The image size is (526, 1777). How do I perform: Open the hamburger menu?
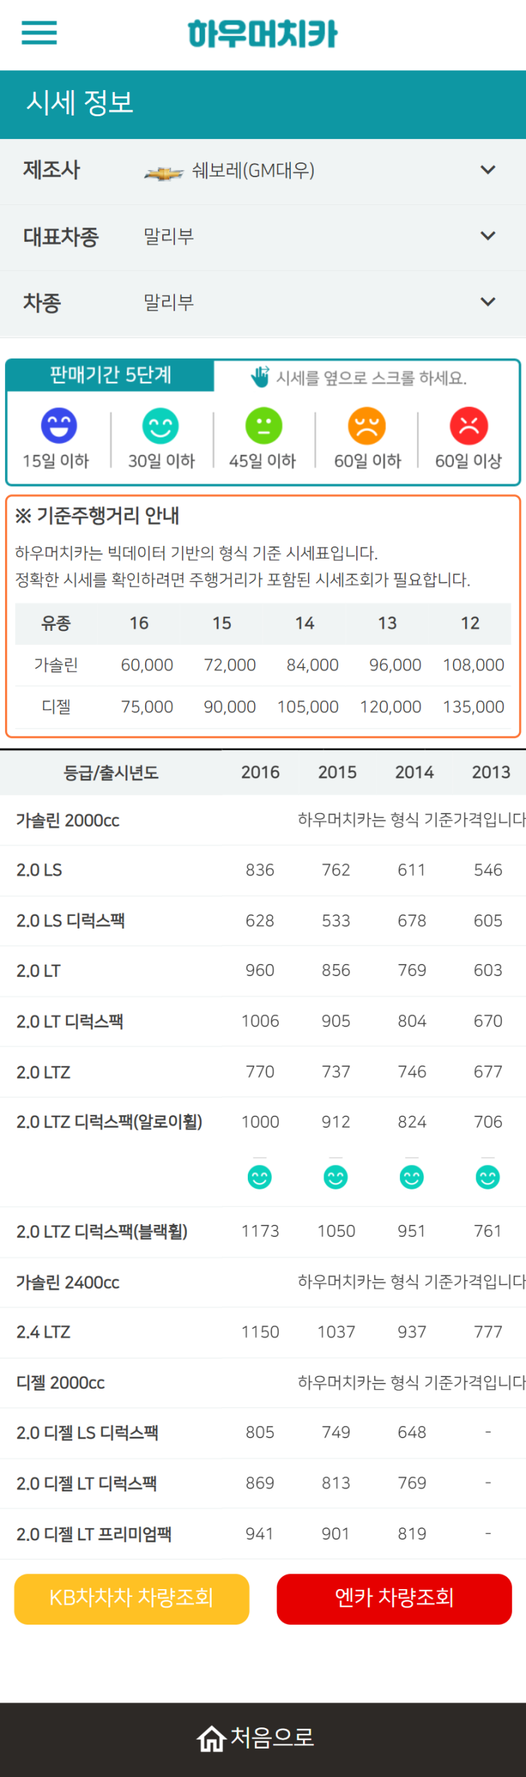coord(39,33)
